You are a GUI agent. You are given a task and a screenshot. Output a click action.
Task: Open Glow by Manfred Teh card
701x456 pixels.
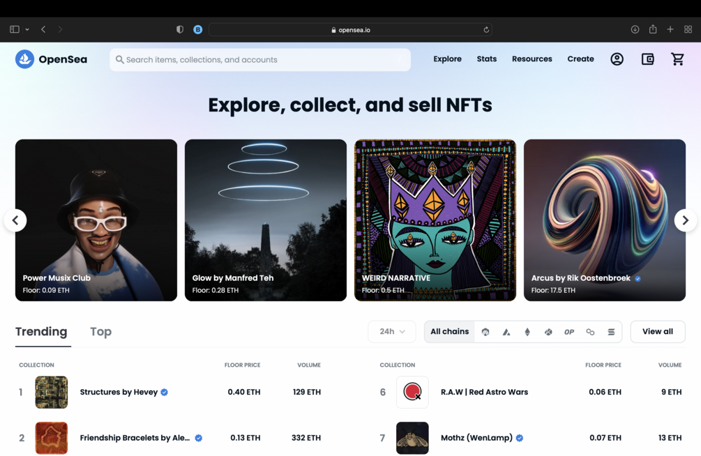pyautogui.click(x=266, y=220)
